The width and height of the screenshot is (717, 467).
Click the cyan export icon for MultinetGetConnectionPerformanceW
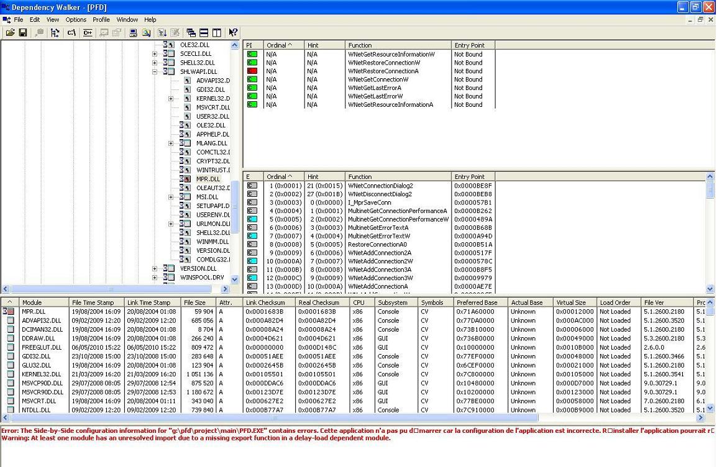click(252, 219)
